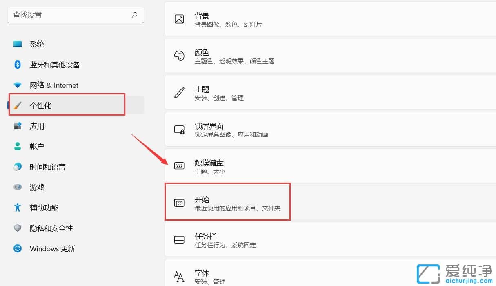Click the 任务栏 taskbar icon
The height and width of the screenshot is (286, 496).
click(179, 240)
